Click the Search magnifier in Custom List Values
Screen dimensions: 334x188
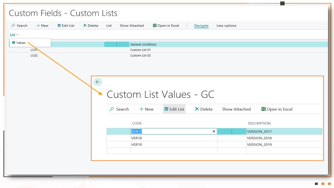(112, 109)
